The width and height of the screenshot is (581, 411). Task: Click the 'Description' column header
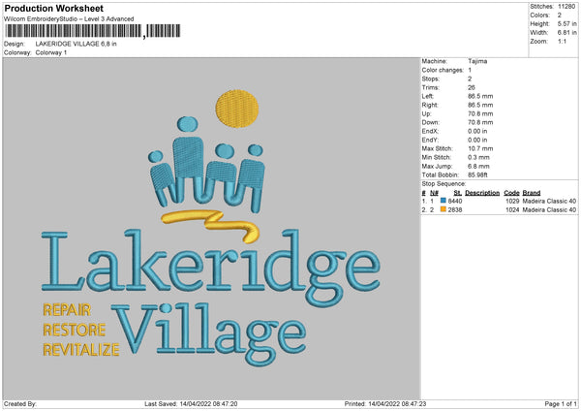[482, 193]
